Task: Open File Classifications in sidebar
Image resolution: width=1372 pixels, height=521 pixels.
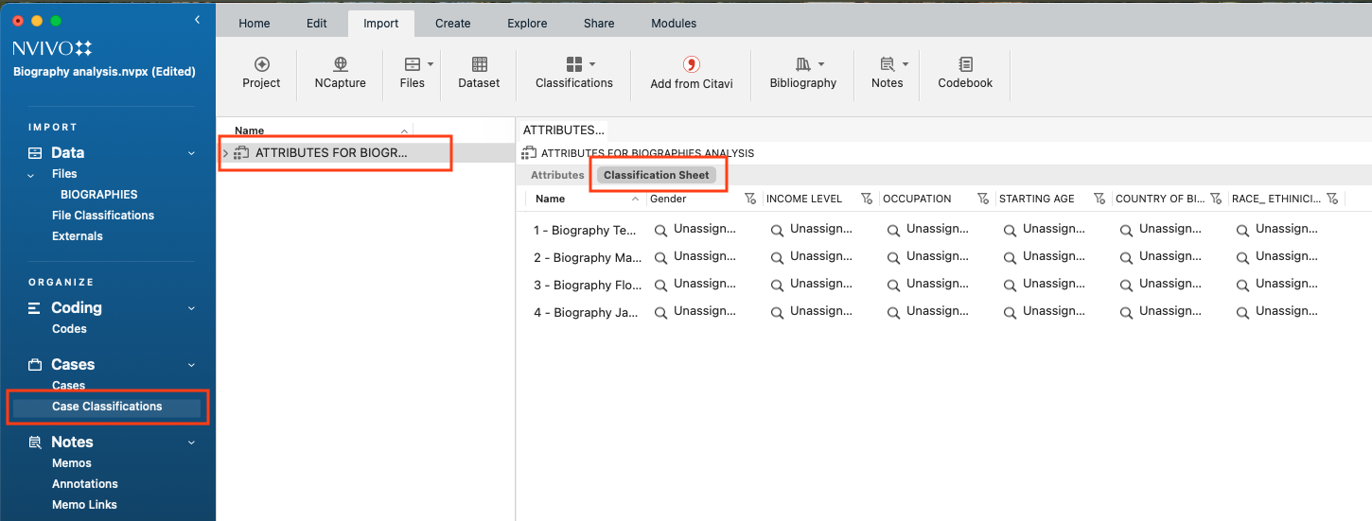Action: [103, 216]
